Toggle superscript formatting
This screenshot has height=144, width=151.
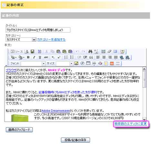(x=59, y=57)
